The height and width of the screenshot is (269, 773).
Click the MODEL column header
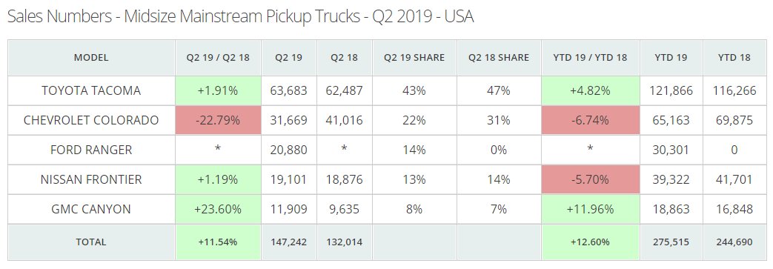(91, 58)
